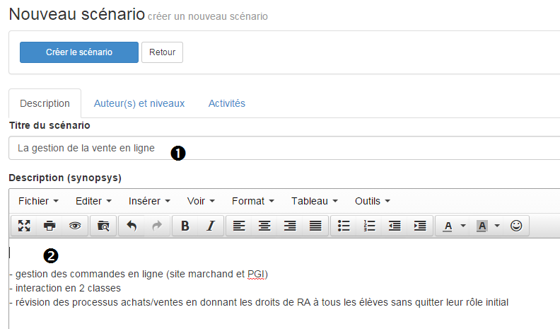Undo the last edit
Viewport: 560px width, 329px height.
(x=132, y=226)
